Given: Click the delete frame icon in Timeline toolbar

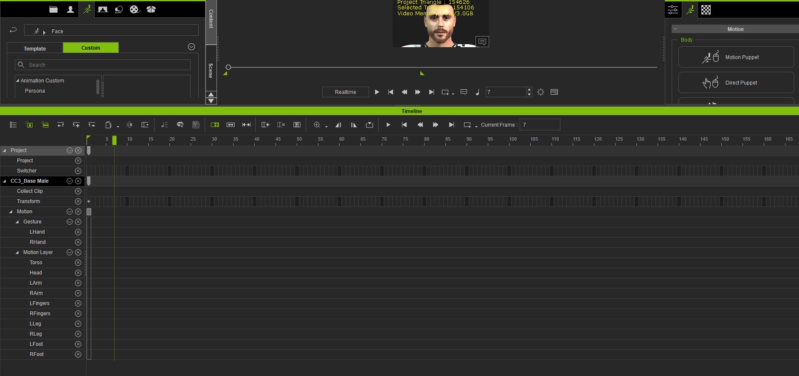Looking at the screenshot, I should pyautogui.click(x=281, y=125).
